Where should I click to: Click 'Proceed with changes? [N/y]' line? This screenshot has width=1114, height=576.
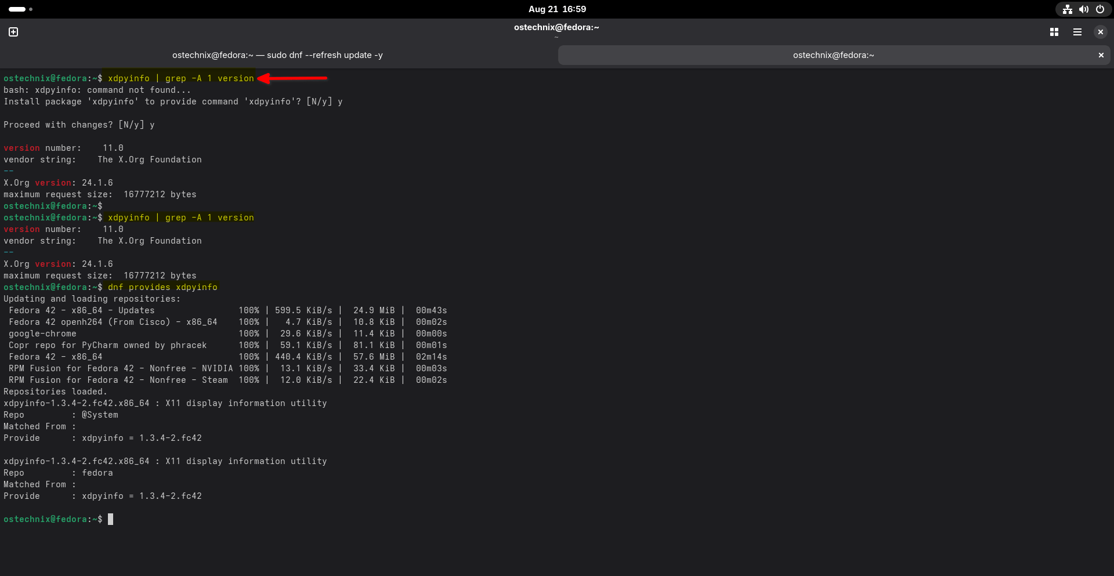(78, 125)
